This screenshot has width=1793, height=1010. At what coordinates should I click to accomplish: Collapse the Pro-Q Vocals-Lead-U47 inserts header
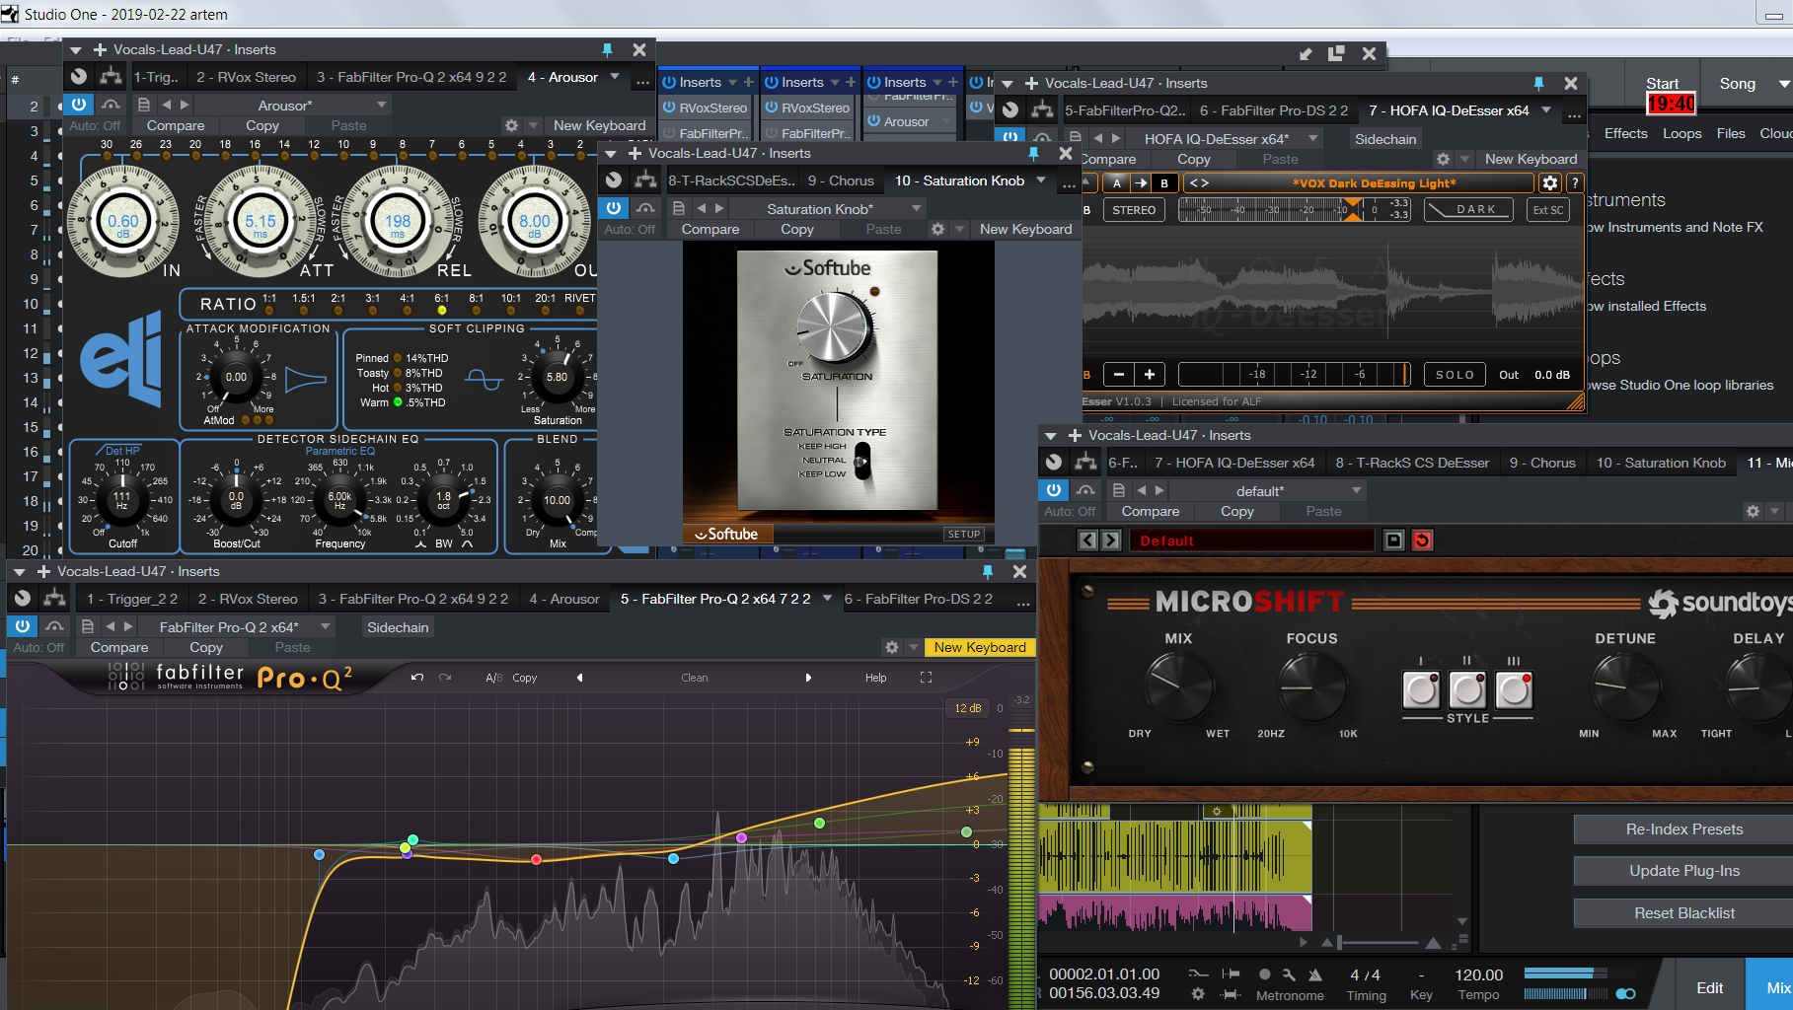pyautogui.click(x=19, y=571)
